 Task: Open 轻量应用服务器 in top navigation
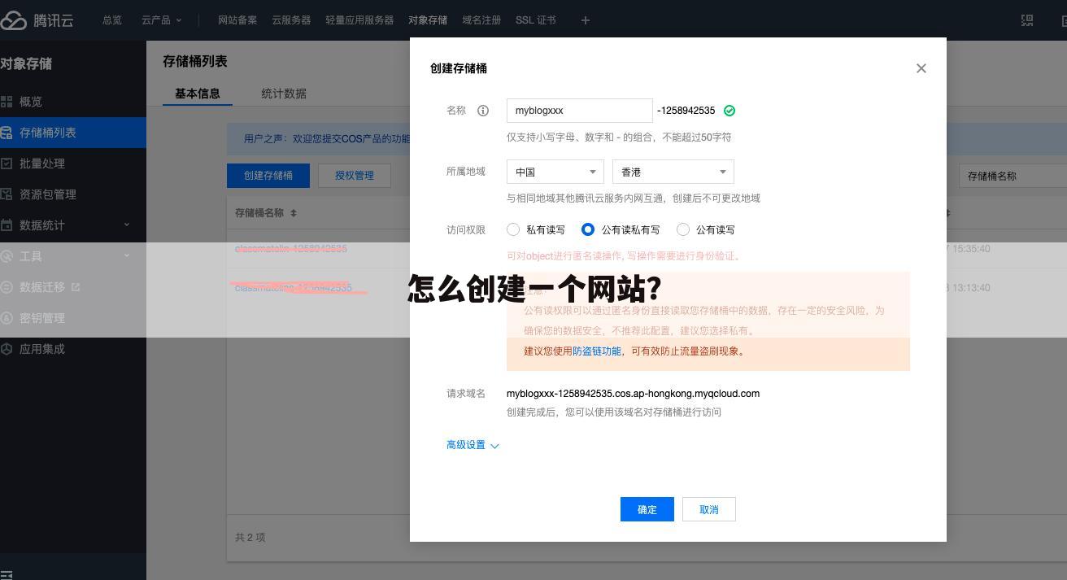click(x=359, y=20)
